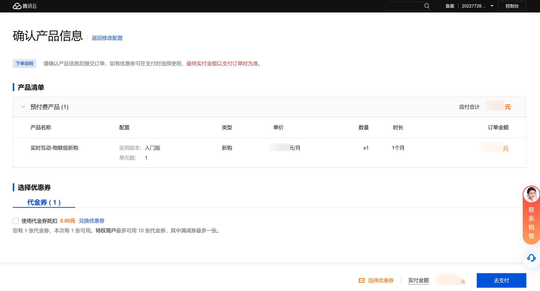Open account menu 20227728...
The width and height of the screenshot is (540, 291).
pyautogui.click(x=474, y=6)
